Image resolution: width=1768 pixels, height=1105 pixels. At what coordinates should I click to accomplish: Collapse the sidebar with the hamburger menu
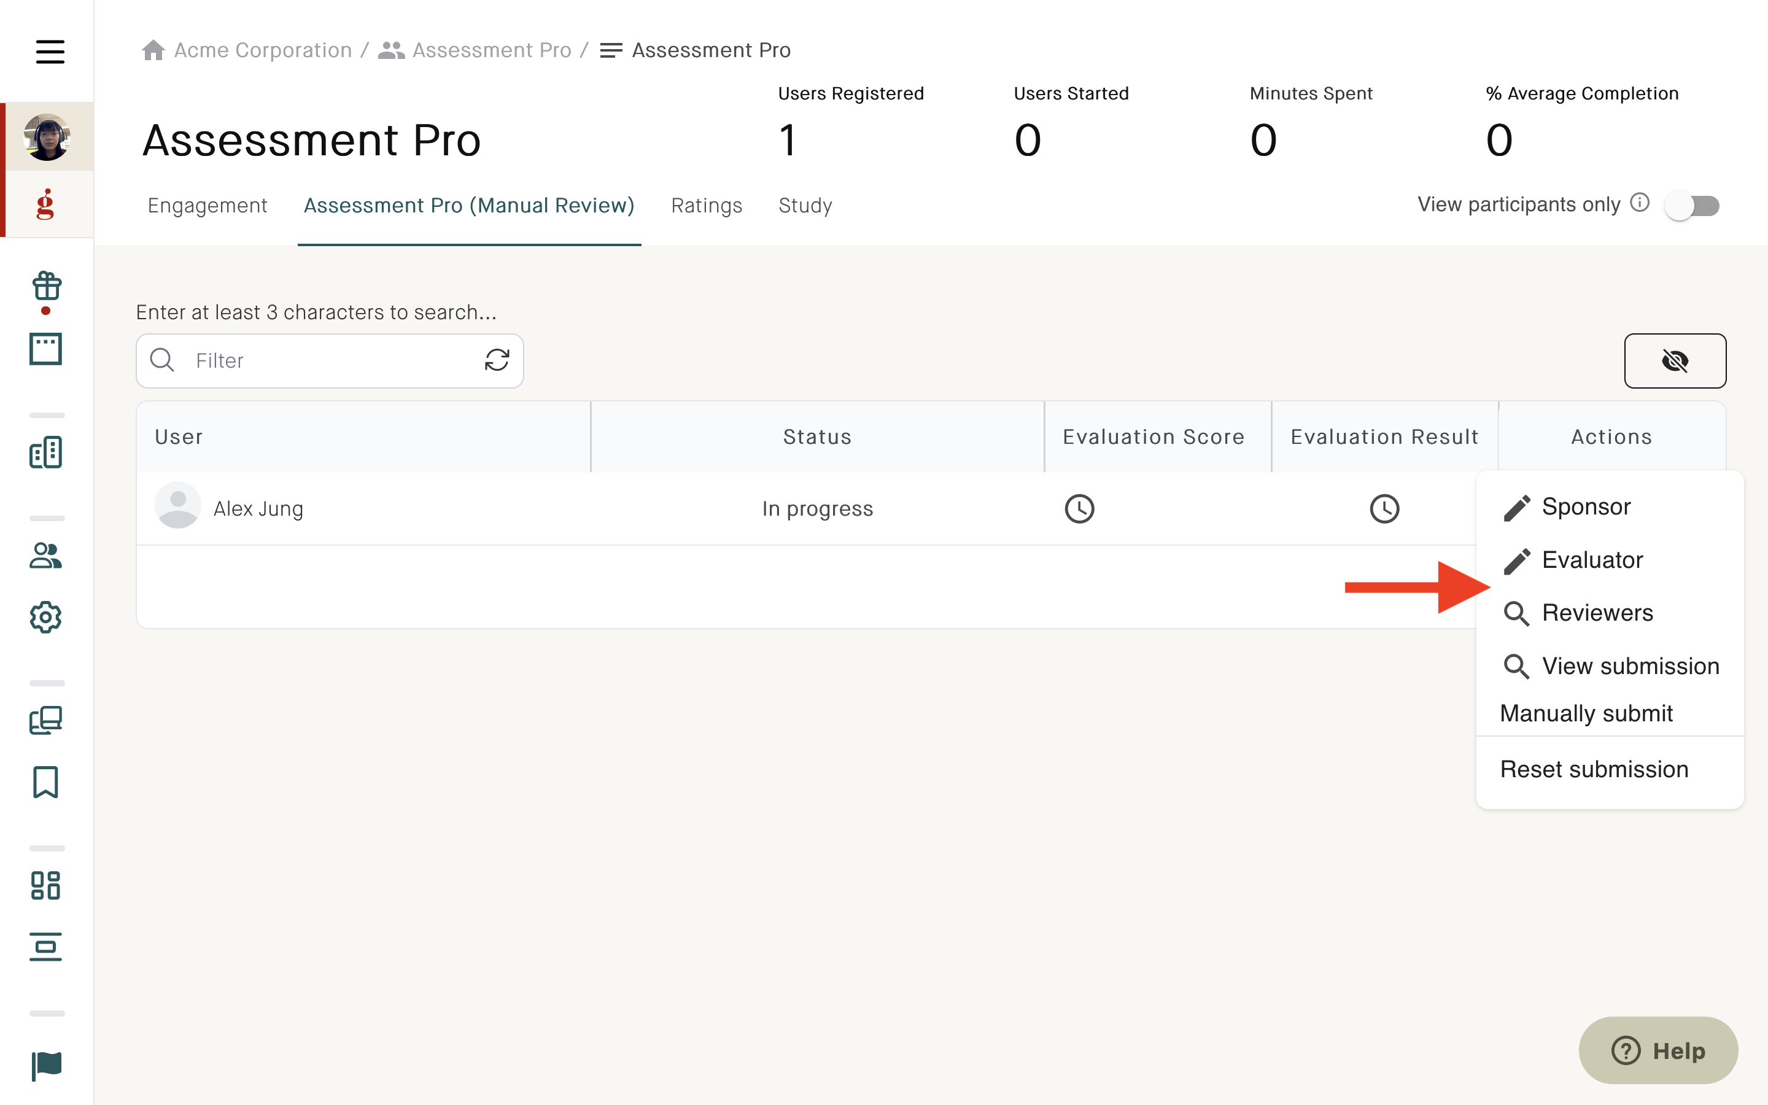tap(50, 52)
